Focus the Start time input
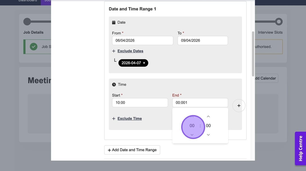Viewport: 306px width, 171px height. [x=140, y=103]
